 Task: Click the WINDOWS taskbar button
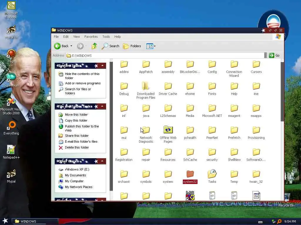tap(35, 221)
